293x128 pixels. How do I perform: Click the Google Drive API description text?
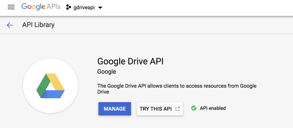[177, 89]
